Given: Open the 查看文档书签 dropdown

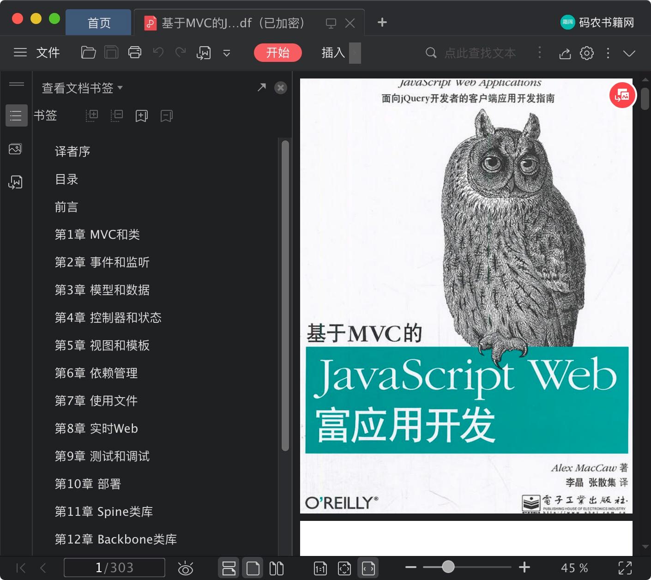Looking at the screenshot, I should point(82,88).
